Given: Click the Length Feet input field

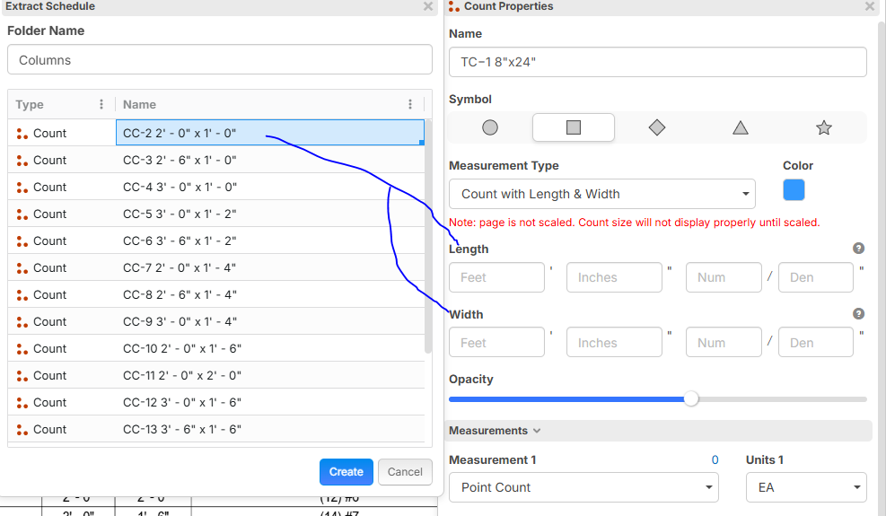Looking at the screenshot, I should pyautogui.click(x=496, y=277).
